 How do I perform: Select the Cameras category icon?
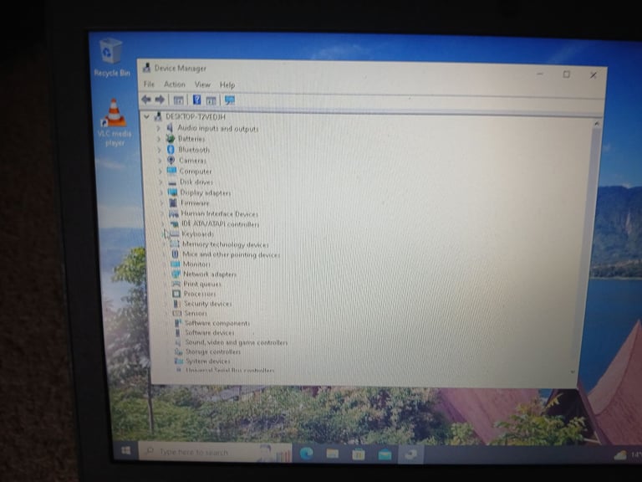pyautogui.click(x=171, y=161)
